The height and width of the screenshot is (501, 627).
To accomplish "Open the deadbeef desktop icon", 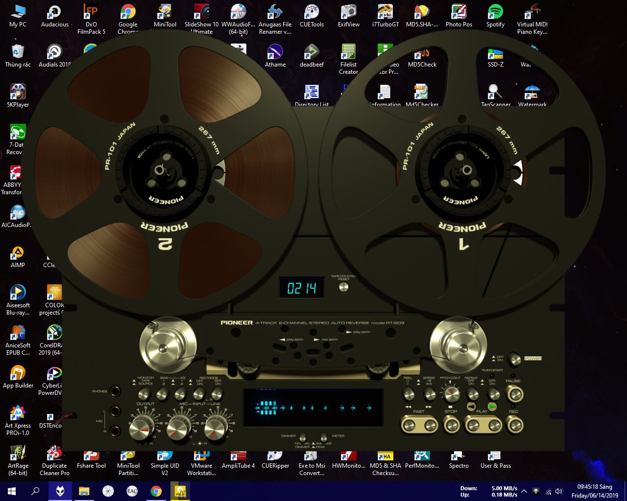I will point(312,56).
